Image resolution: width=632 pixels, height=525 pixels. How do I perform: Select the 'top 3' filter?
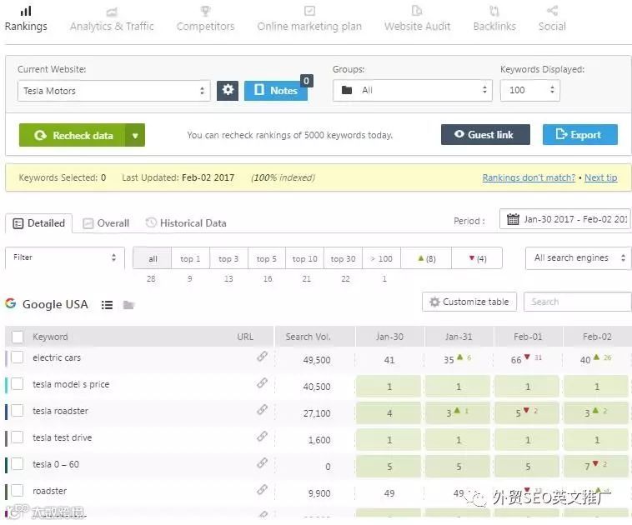click(228, 258)
